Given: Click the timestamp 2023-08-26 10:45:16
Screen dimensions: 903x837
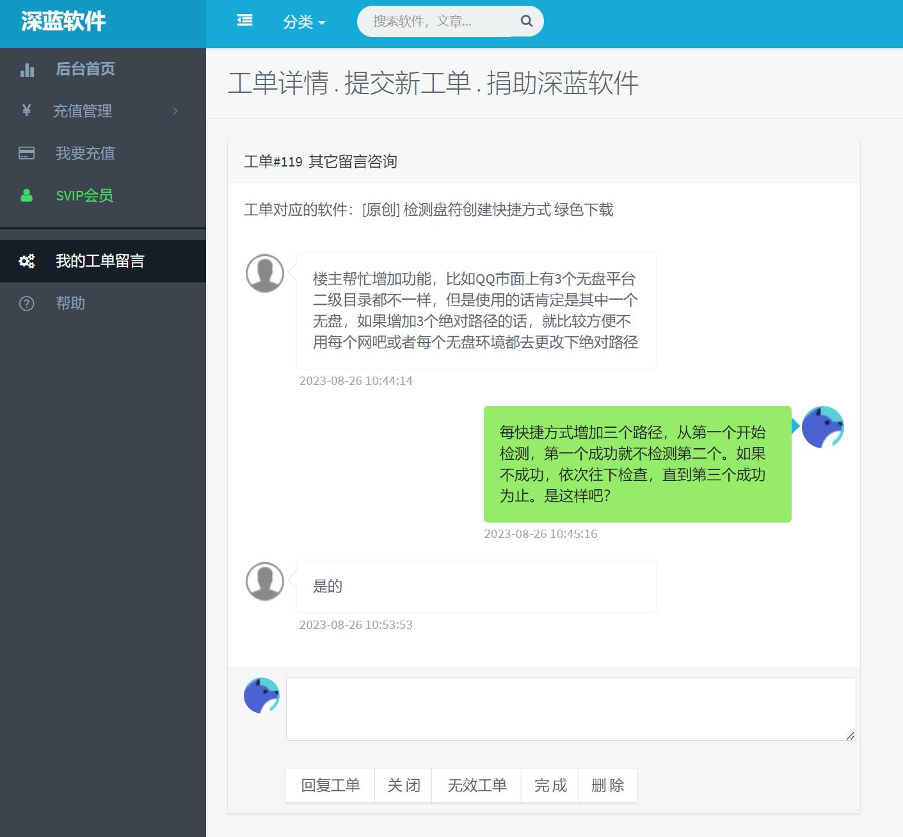Looking at the screenshot, I should (541, 534).
